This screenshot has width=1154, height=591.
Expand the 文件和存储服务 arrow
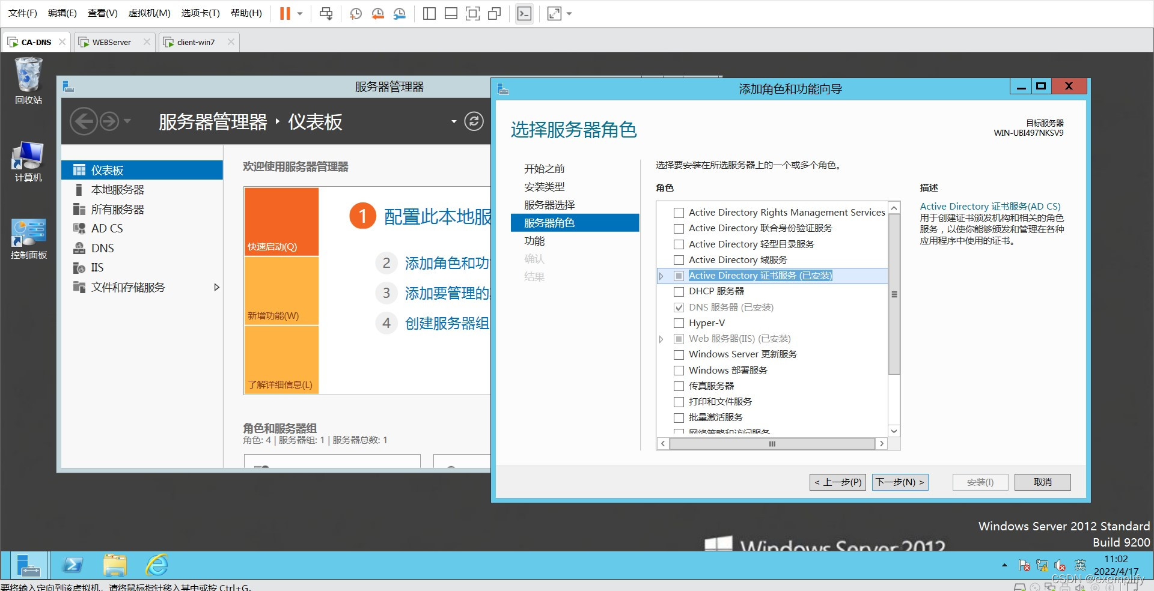point(217,287)
